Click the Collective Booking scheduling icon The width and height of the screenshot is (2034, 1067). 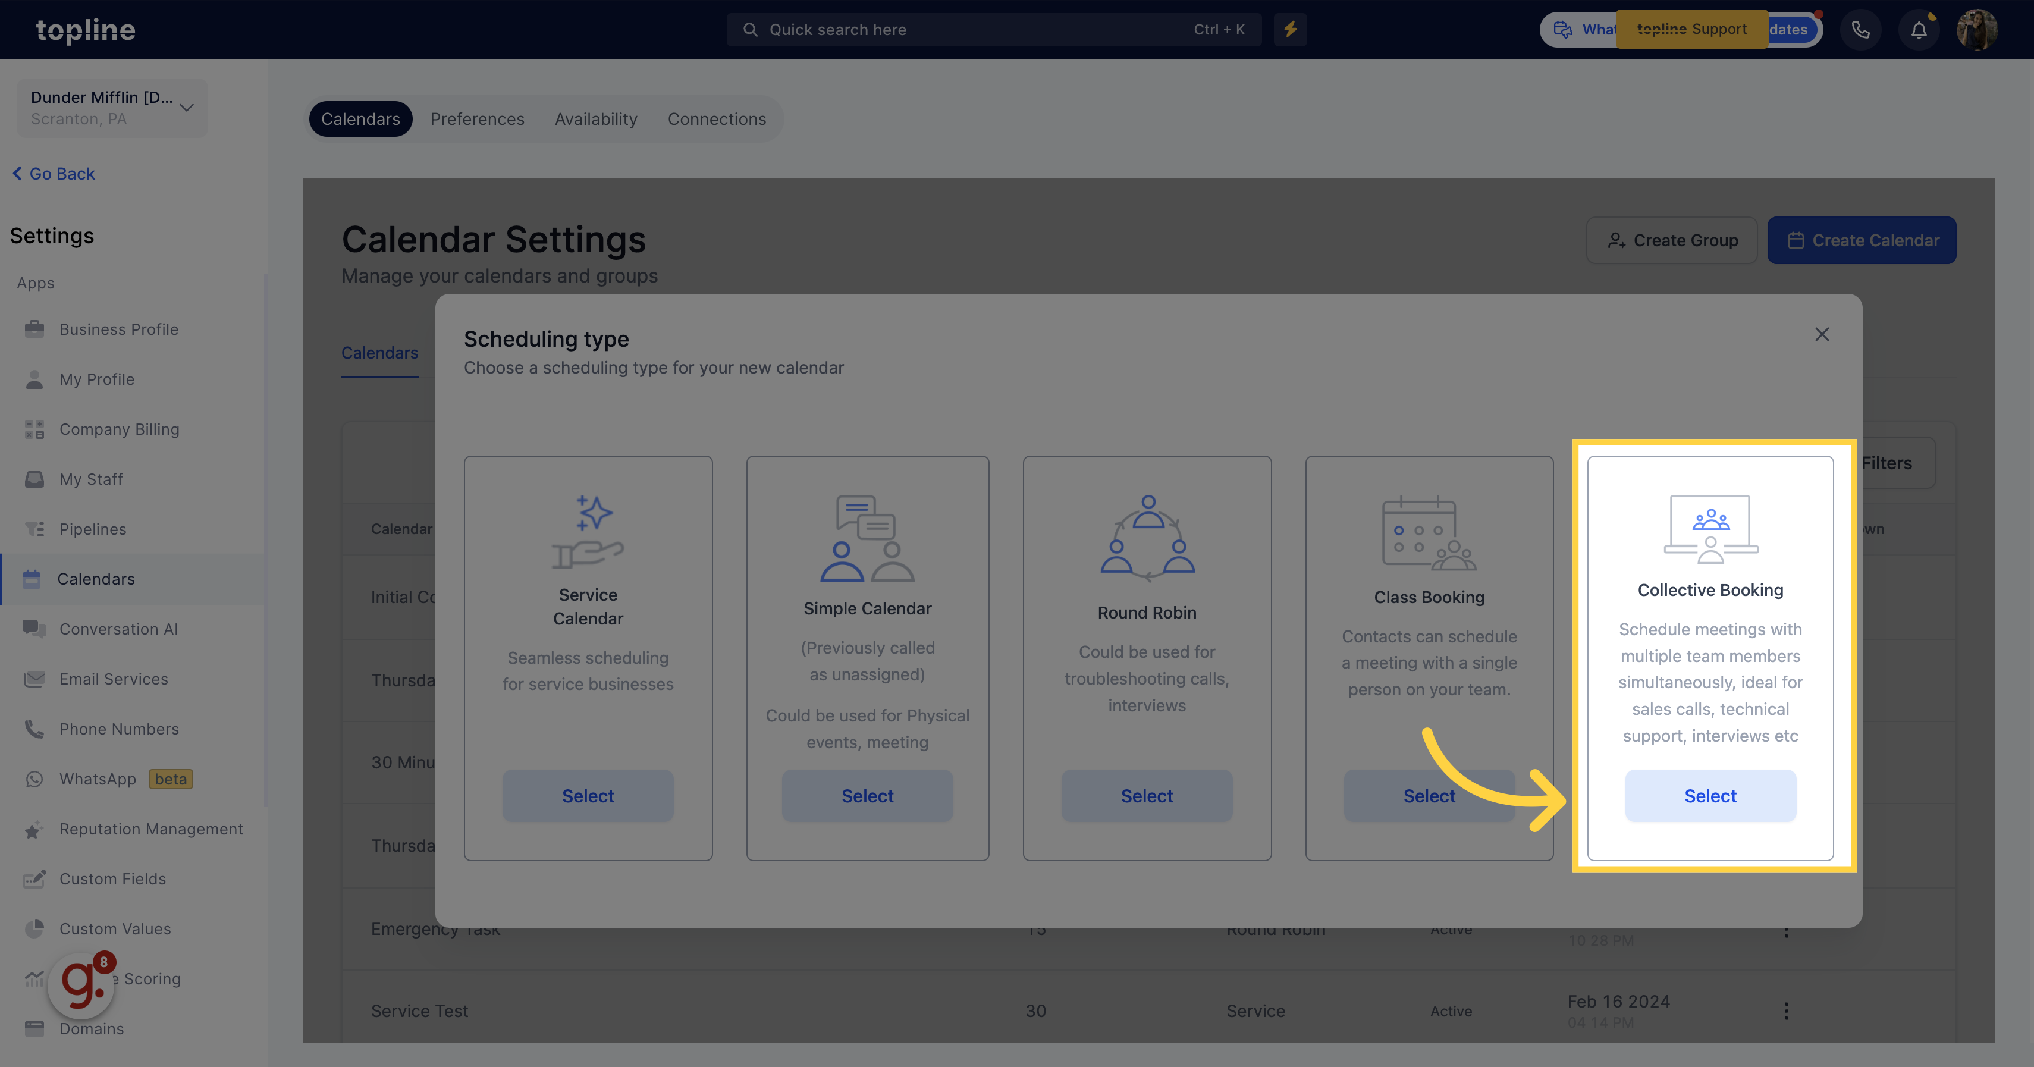pos(1711,530)
